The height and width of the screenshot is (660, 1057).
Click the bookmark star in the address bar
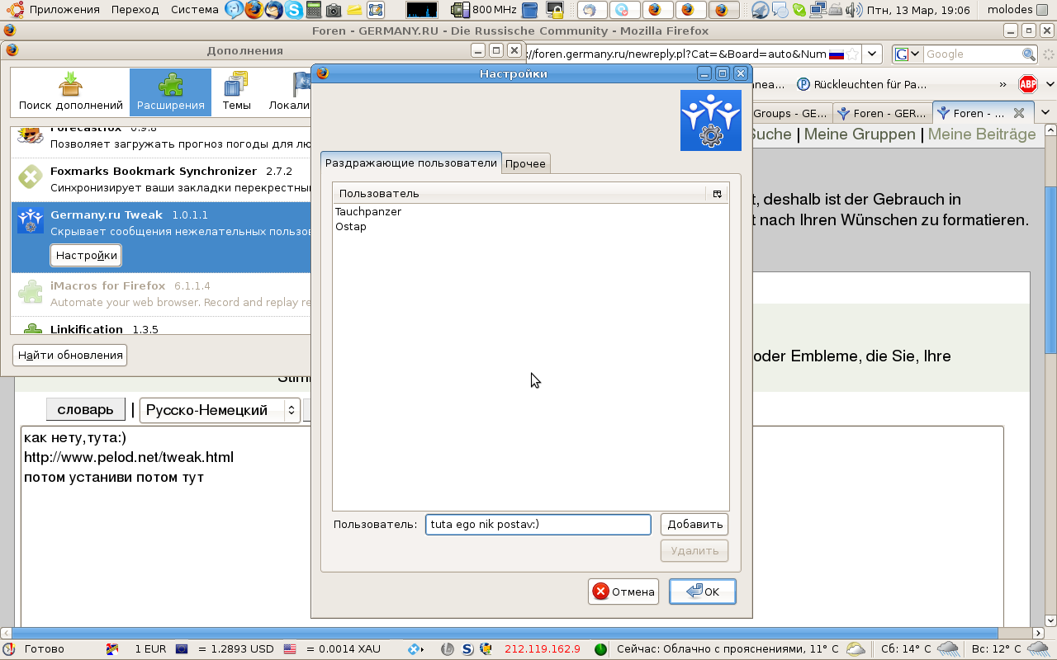pyautogui.click(x=852, y=54)
